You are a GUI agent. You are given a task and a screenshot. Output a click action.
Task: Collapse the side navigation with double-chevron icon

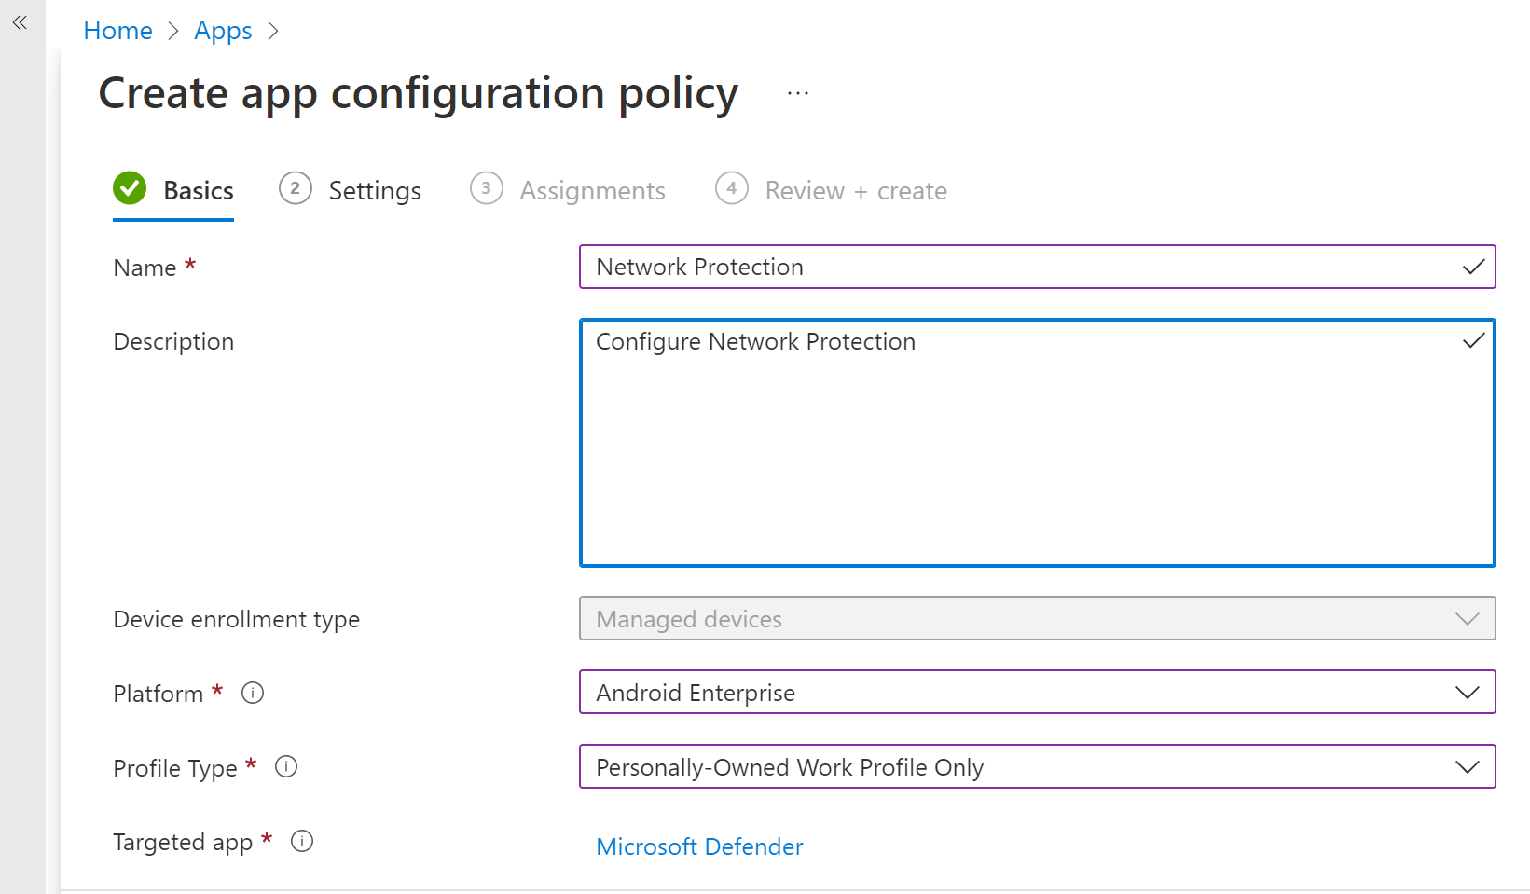20,22
